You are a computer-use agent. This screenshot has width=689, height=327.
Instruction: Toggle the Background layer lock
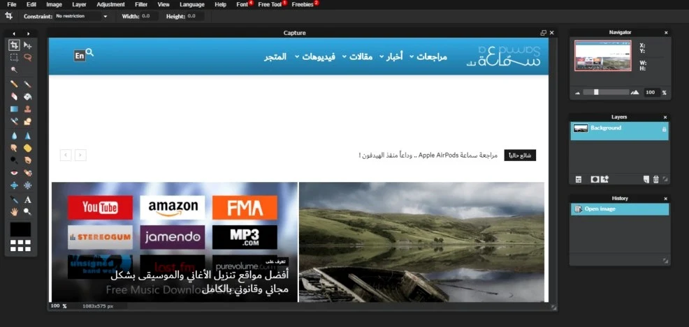pyautogui.click(x=664, y=129)
